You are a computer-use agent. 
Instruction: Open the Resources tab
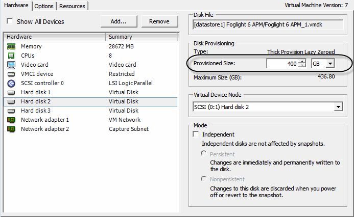tap(72, 6)
